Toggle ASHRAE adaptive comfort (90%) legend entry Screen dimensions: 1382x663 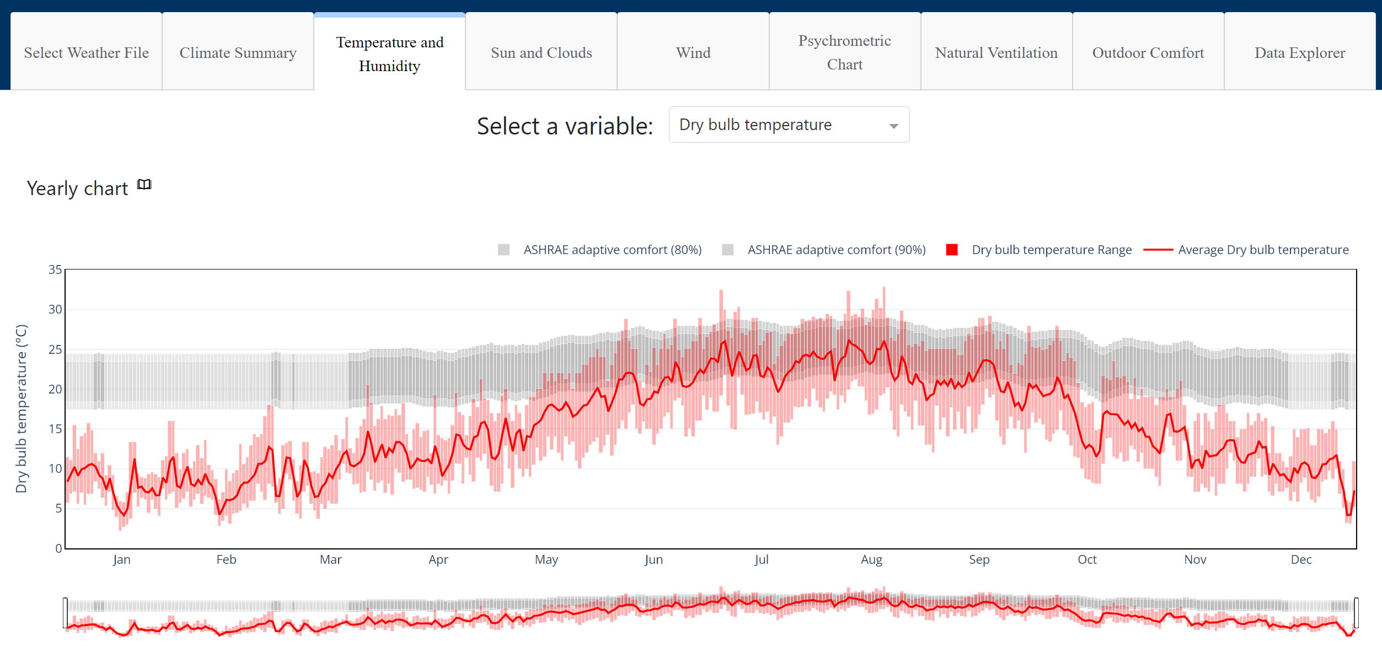[836, 250]
